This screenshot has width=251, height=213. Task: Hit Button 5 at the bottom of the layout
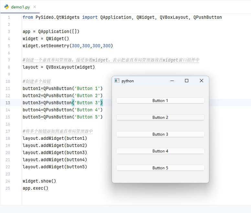point(160,168)
